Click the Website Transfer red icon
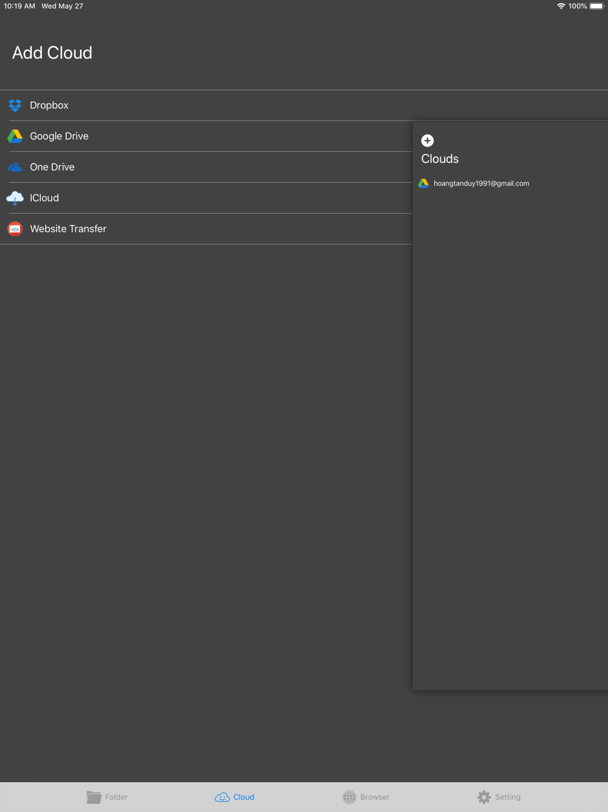Screen dimensions: 608x812 15,229
